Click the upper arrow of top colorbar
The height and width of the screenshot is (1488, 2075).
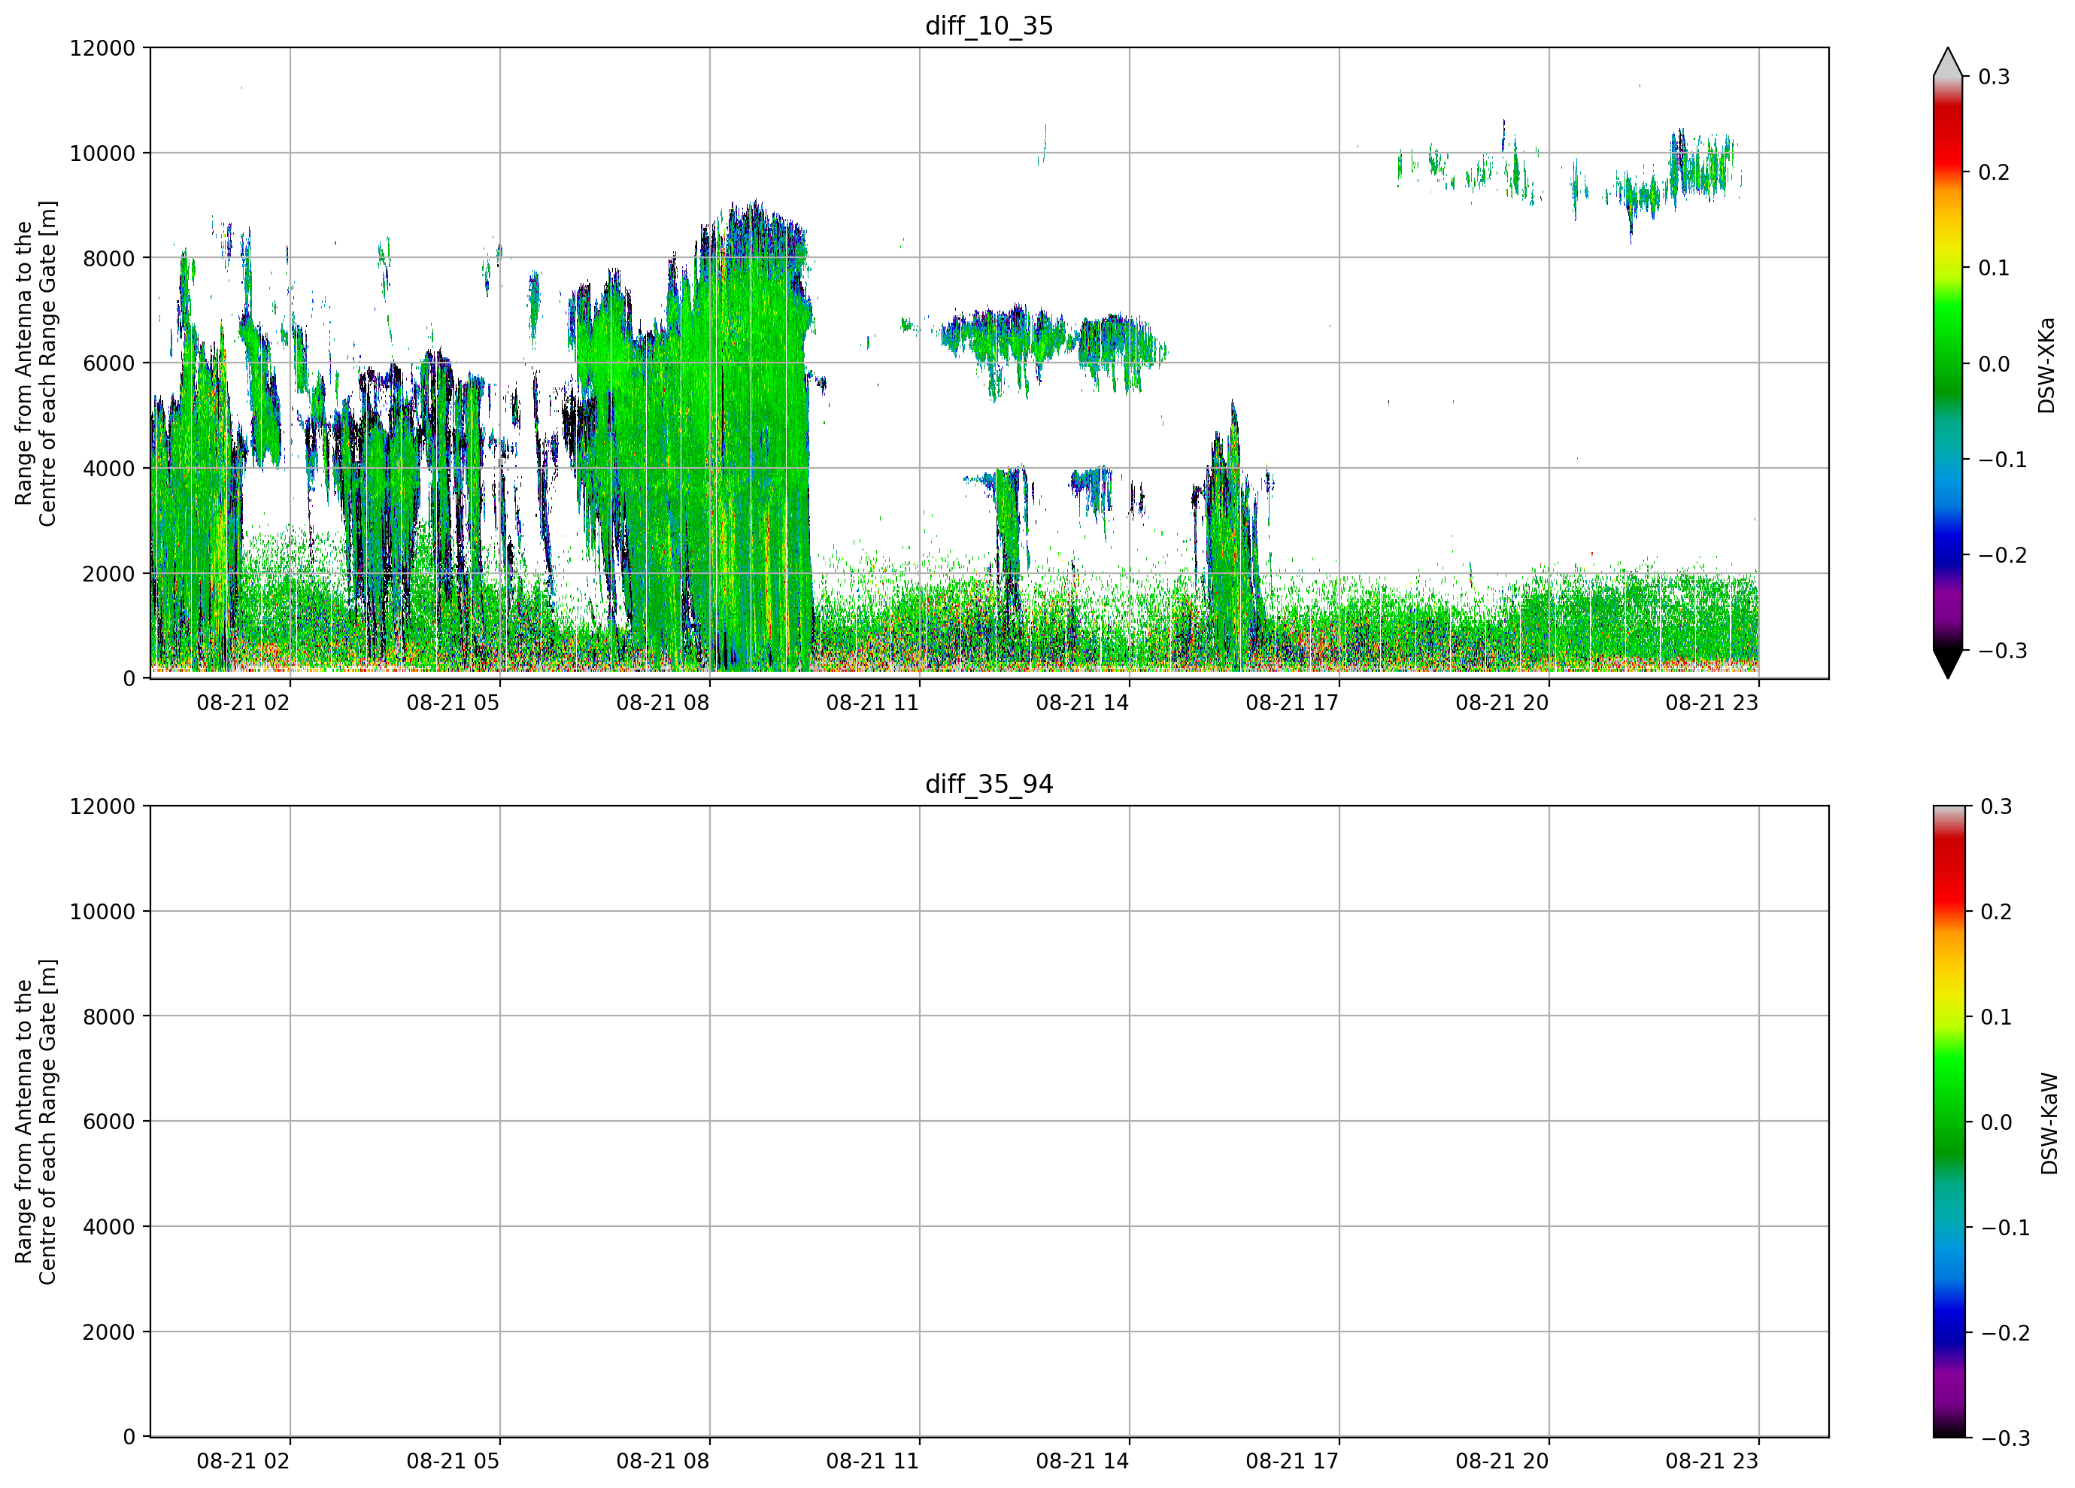(x=1948, y=62)
